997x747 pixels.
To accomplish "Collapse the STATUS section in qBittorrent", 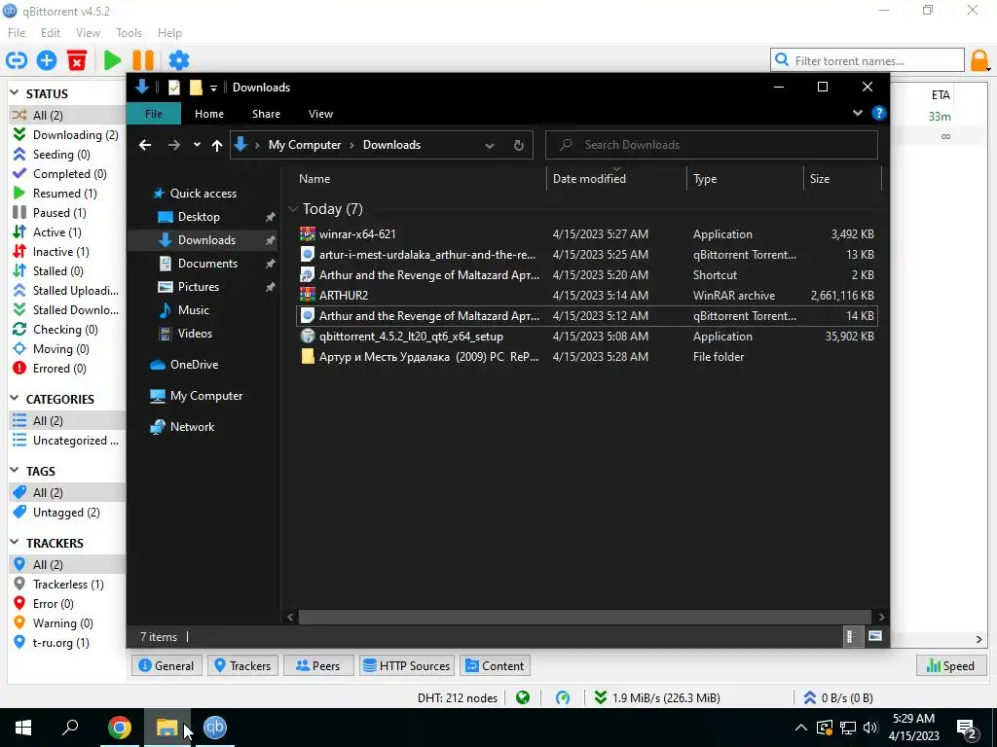I will [x=14, y=93].
